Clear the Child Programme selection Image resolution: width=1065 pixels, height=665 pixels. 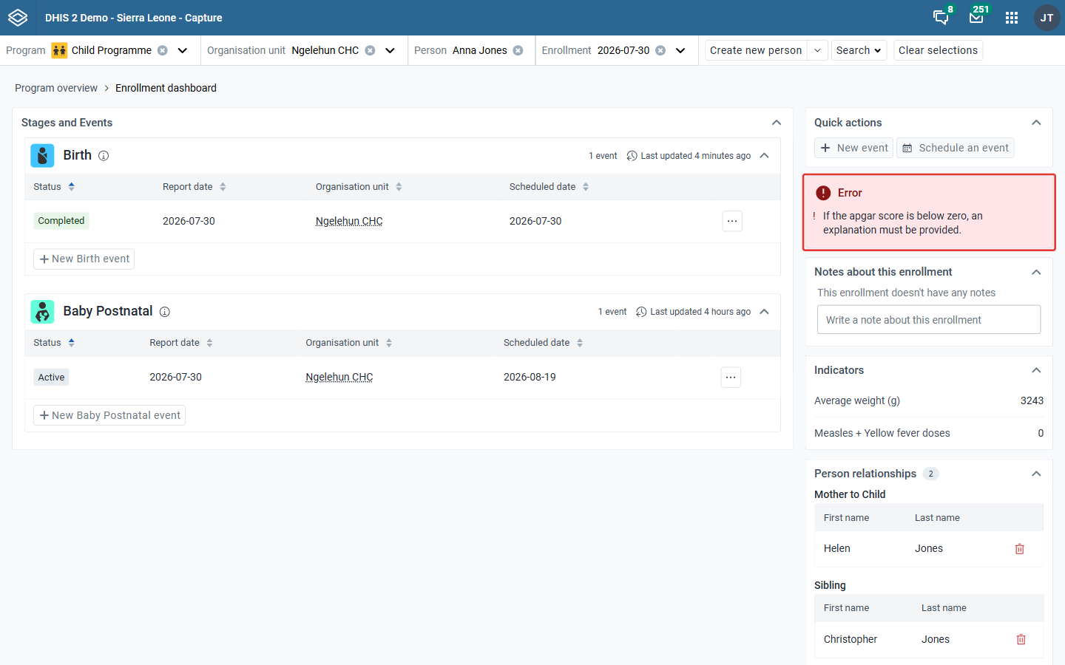[163, 50]
